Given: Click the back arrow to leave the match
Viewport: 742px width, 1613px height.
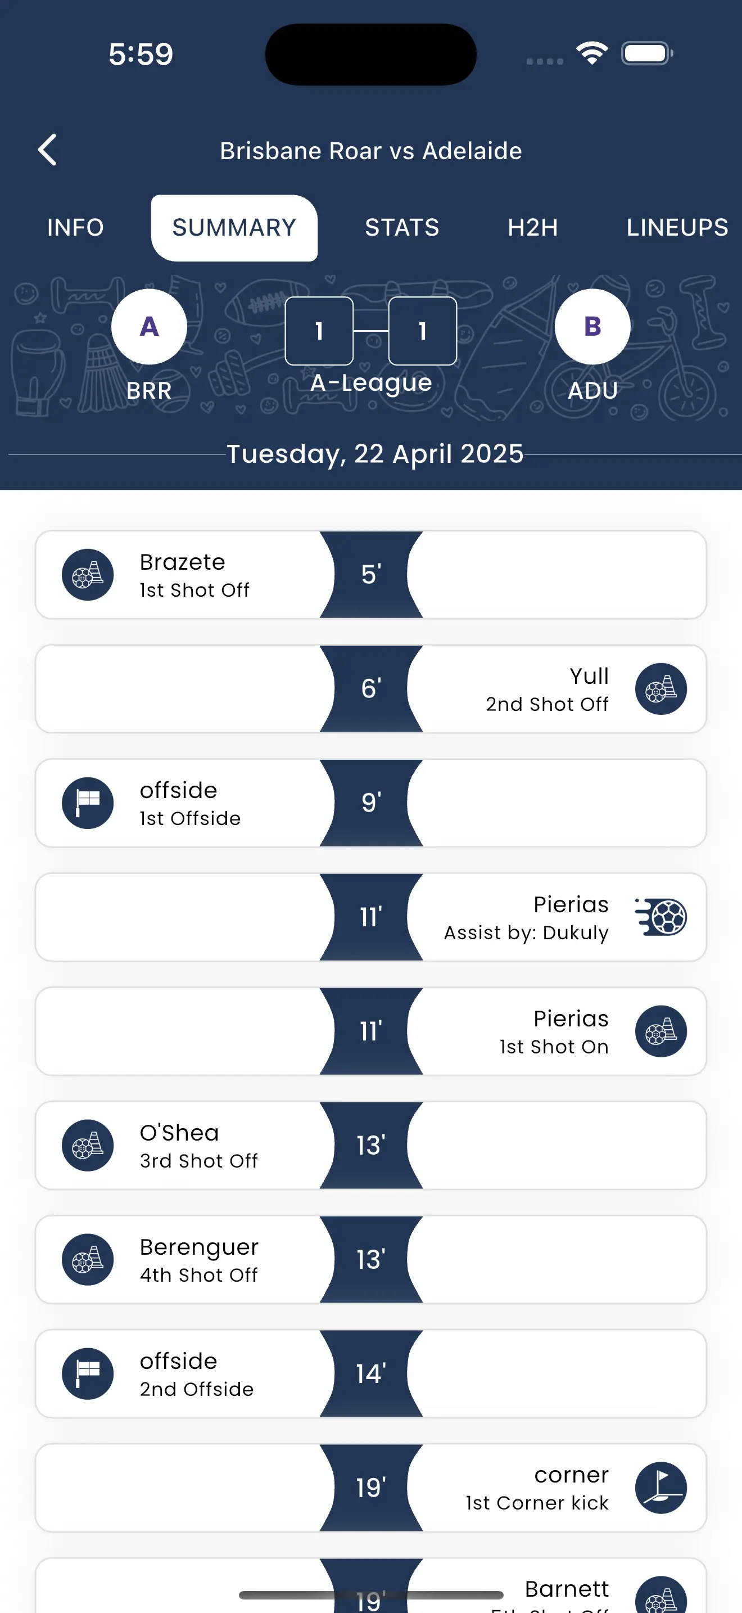Looking at the screenshot, I should tap(48, 150).
